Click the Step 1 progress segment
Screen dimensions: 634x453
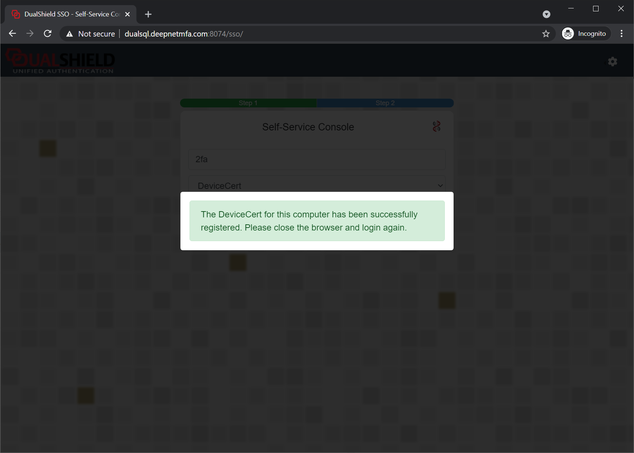click(x=248, y=103)
